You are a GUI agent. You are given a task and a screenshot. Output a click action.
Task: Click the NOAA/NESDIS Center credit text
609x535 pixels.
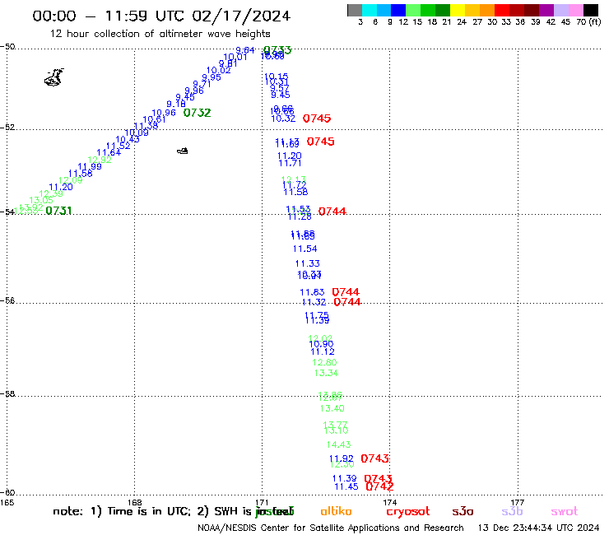click(331, 528)
